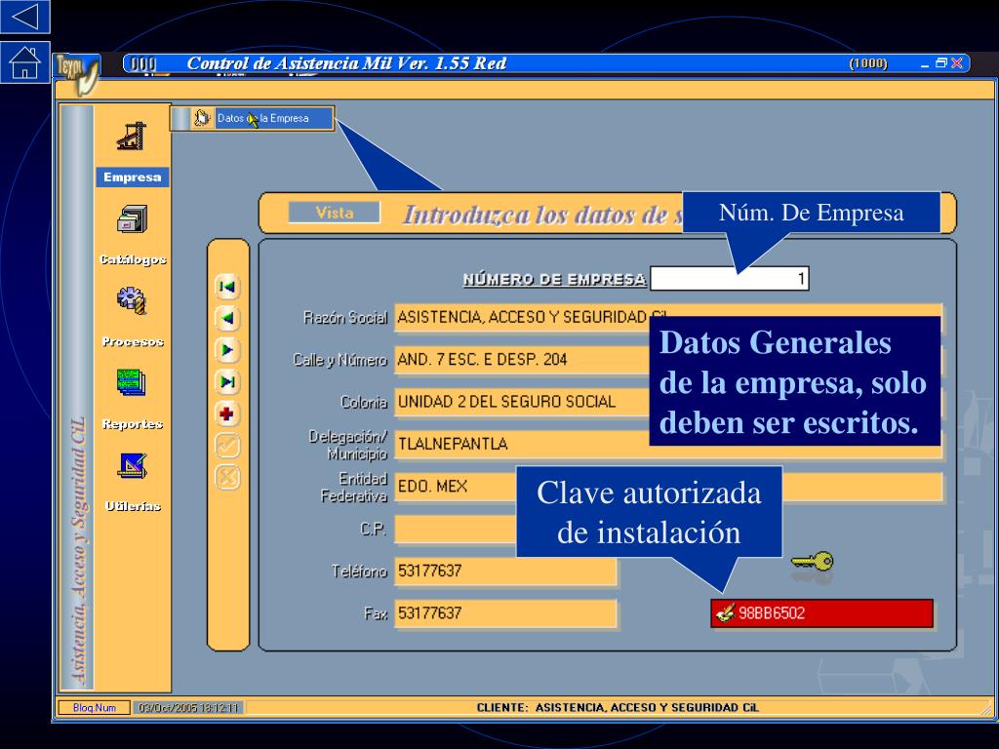Click the disabled save checkmark button
Viewport: 999px width, 749px height.
point(227,445)
